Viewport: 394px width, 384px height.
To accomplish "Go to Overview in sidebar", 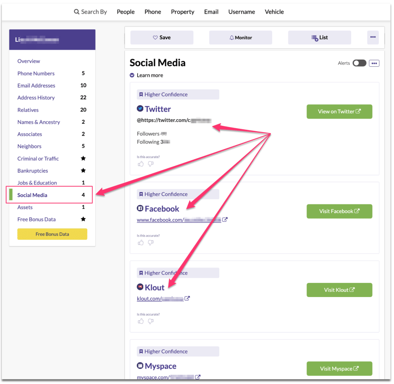I will point(28,61).
